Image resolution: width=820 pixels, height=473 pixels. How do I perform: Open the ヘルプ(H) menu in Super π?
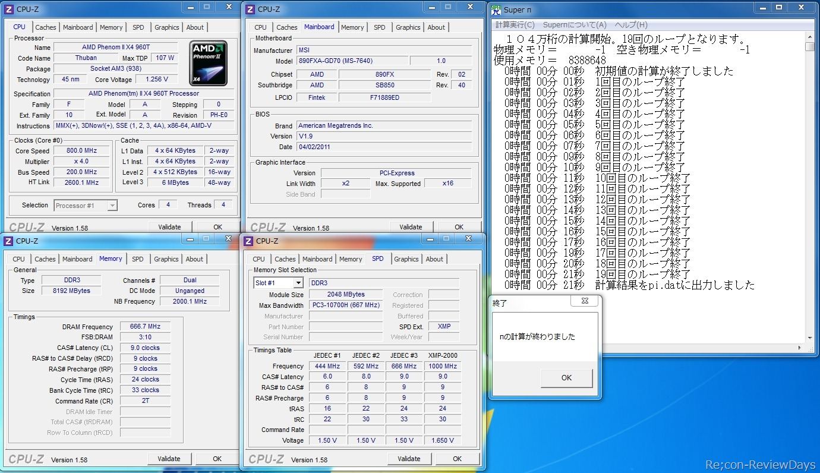pyautogui.click(x=630, y=25)
